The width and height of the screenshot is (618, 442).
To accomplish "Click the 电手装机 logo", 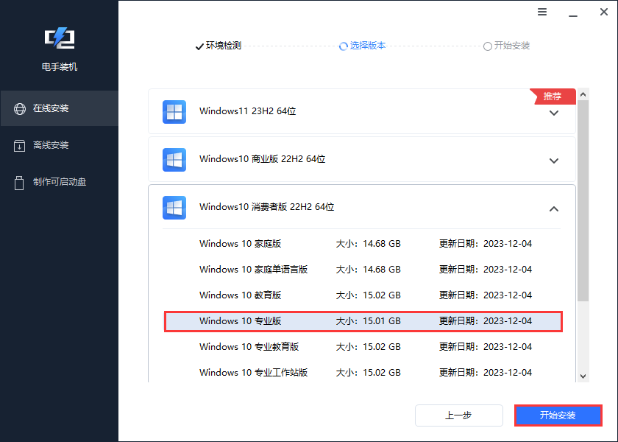I will click(x=59, y=38).
